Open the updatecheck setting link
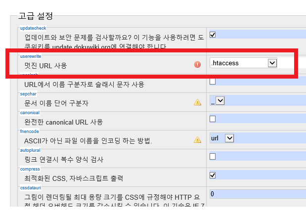This screenshot has width=306, height=218. (33, 28)
